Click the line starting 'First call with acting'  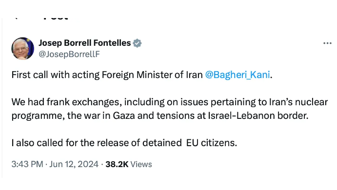click(x=142, y=75)
